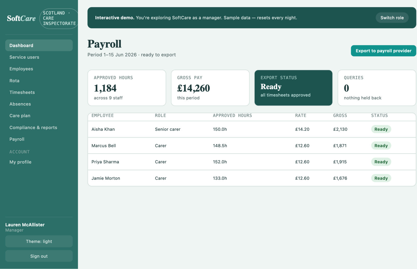Click the 152.0h hours value
The width and height of the screenshot is (417, 269).
point(220,162)
